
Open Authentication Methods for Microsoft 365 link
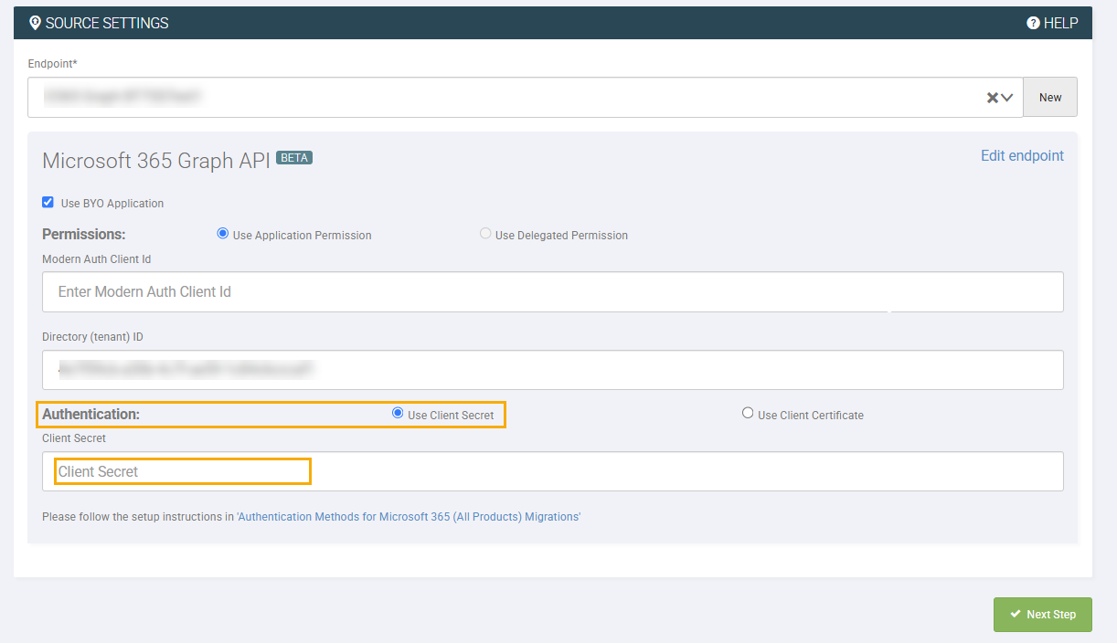(x=409, y=517)
